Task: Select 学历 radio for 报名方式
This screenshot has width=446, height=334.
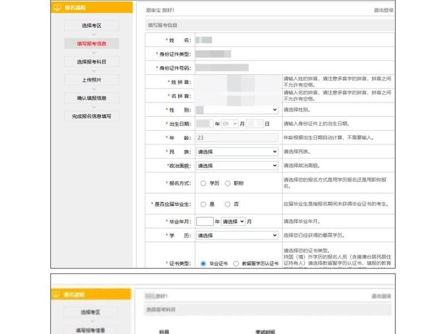Action: 203,184
